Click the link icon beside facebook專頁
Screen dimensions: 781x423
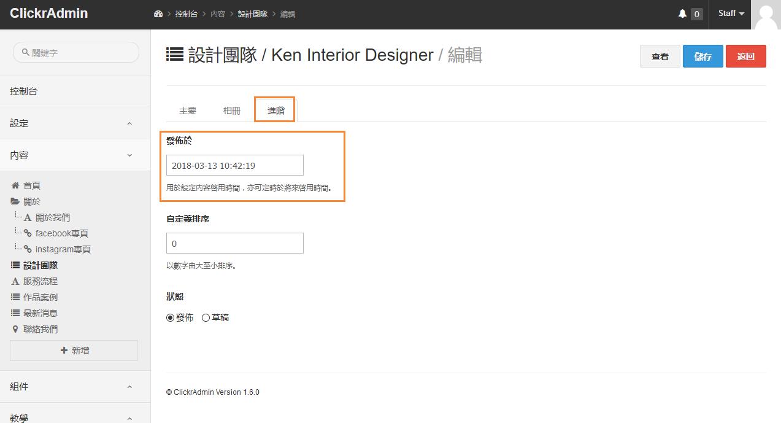click(28, 233)
